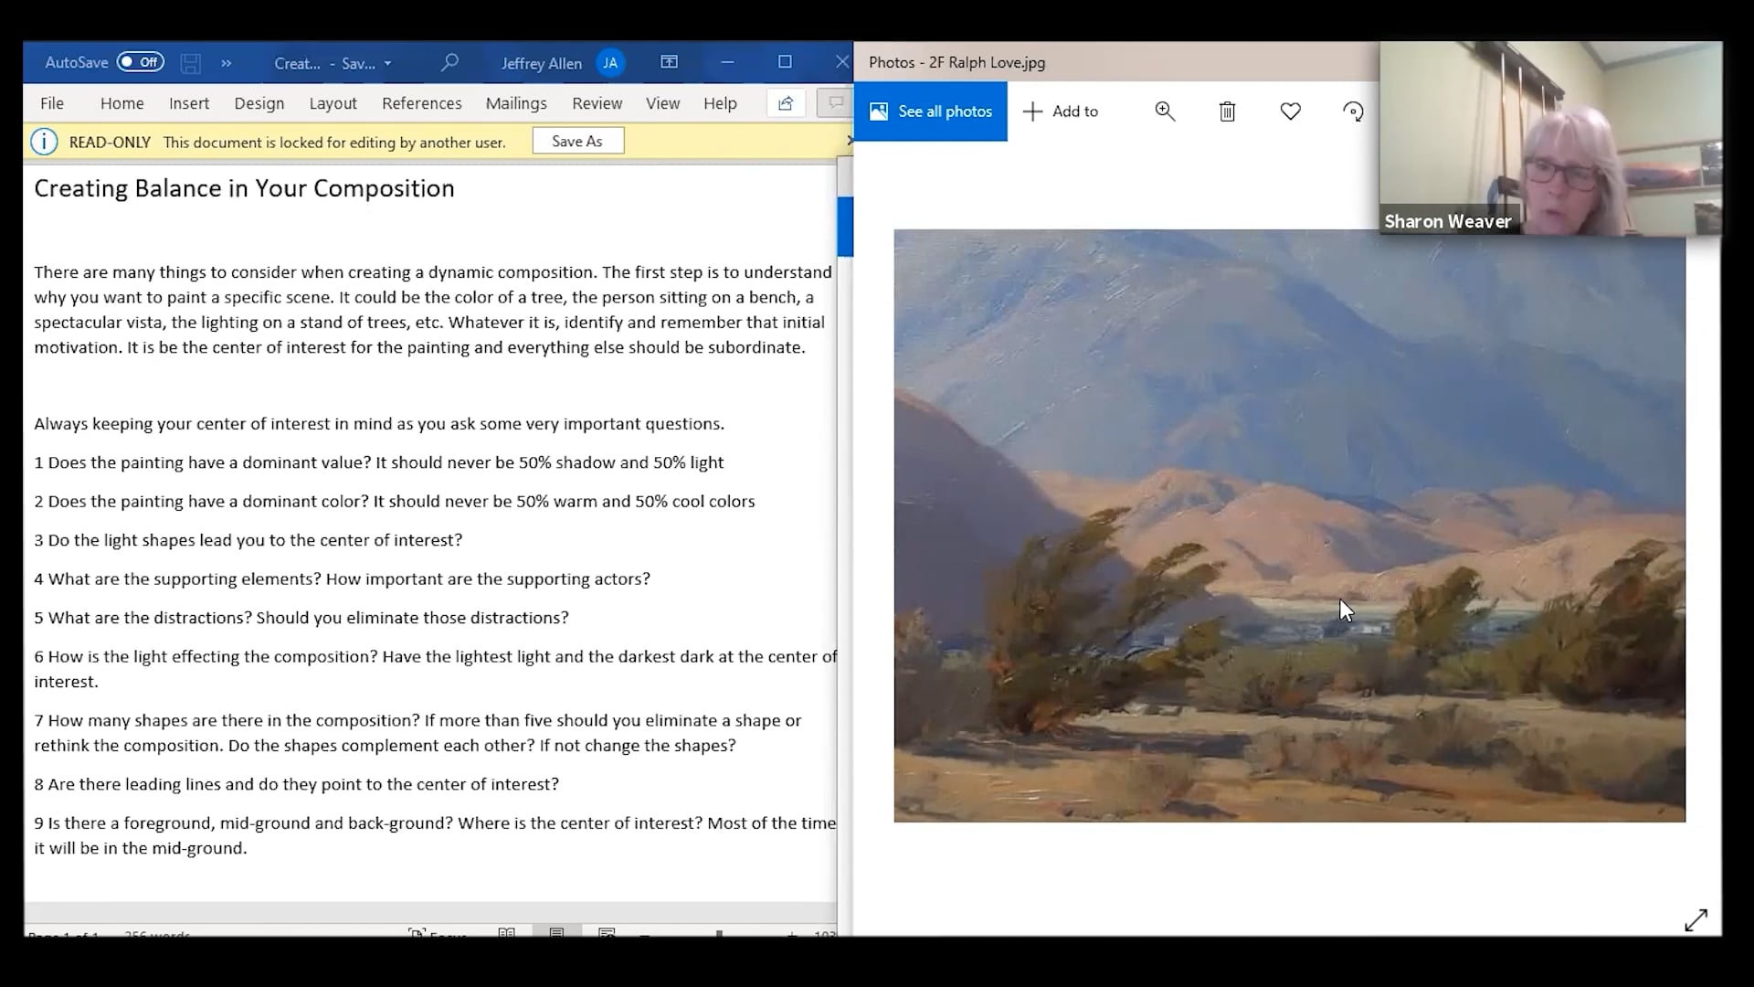Image resolution: width=1754 pixels, height=987 pixels.
Task: Click the Rotate icon in Photos
Action: [x=1353, y=111]
